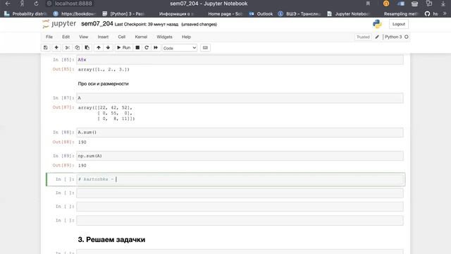Go back with the browser back arrow
The height and width of the screenshot is (254, 451).
point(8,4)
